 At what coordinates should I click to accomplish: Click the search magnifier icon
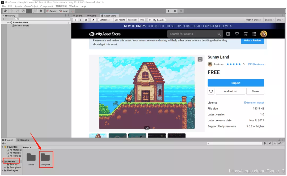coord(219,34)
